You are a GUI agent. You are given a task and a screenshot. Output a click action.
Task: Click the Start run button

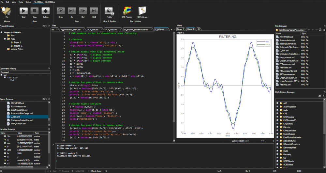(23, 11)
